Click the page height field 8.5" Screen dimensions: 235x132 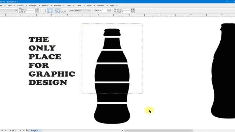28,12
